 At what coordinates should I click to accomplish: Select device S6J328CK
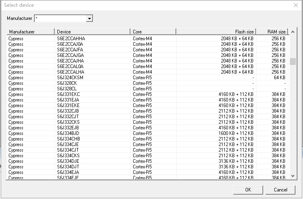(67, 83)
